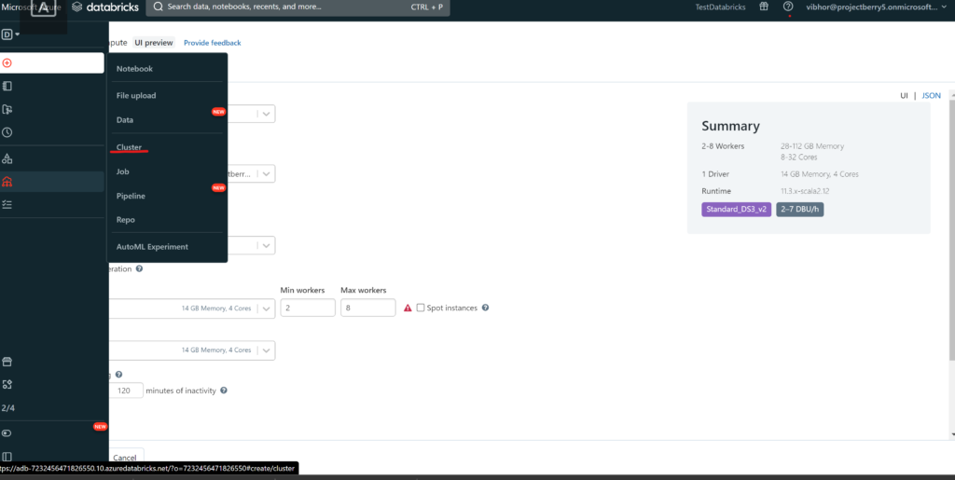Open the help question mark icon in header
The width and height of the screenshot is (955, 480).
pyautogui.click(x=788, y=7)
